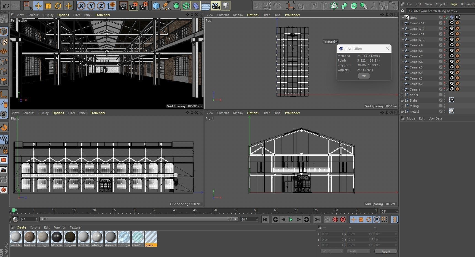
Task: Click OK in the Information dialog
Action: [x=364, y=76]
